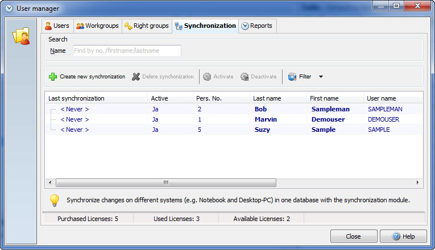The width and height of the screenshot is (435, 250).
Task: Click the scrollbar right arrow
Action: coord(417,182)
